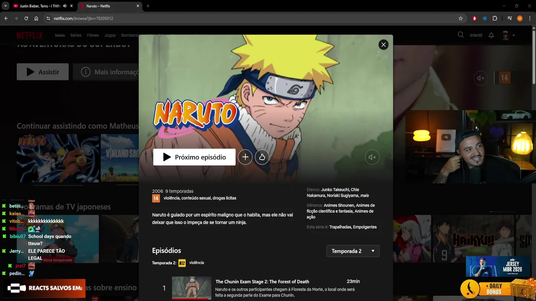Image resolution: width=536 pixels, height=301 pixels.
Task: Close the Naruto – Netflix tab
Action: point(138,6)
